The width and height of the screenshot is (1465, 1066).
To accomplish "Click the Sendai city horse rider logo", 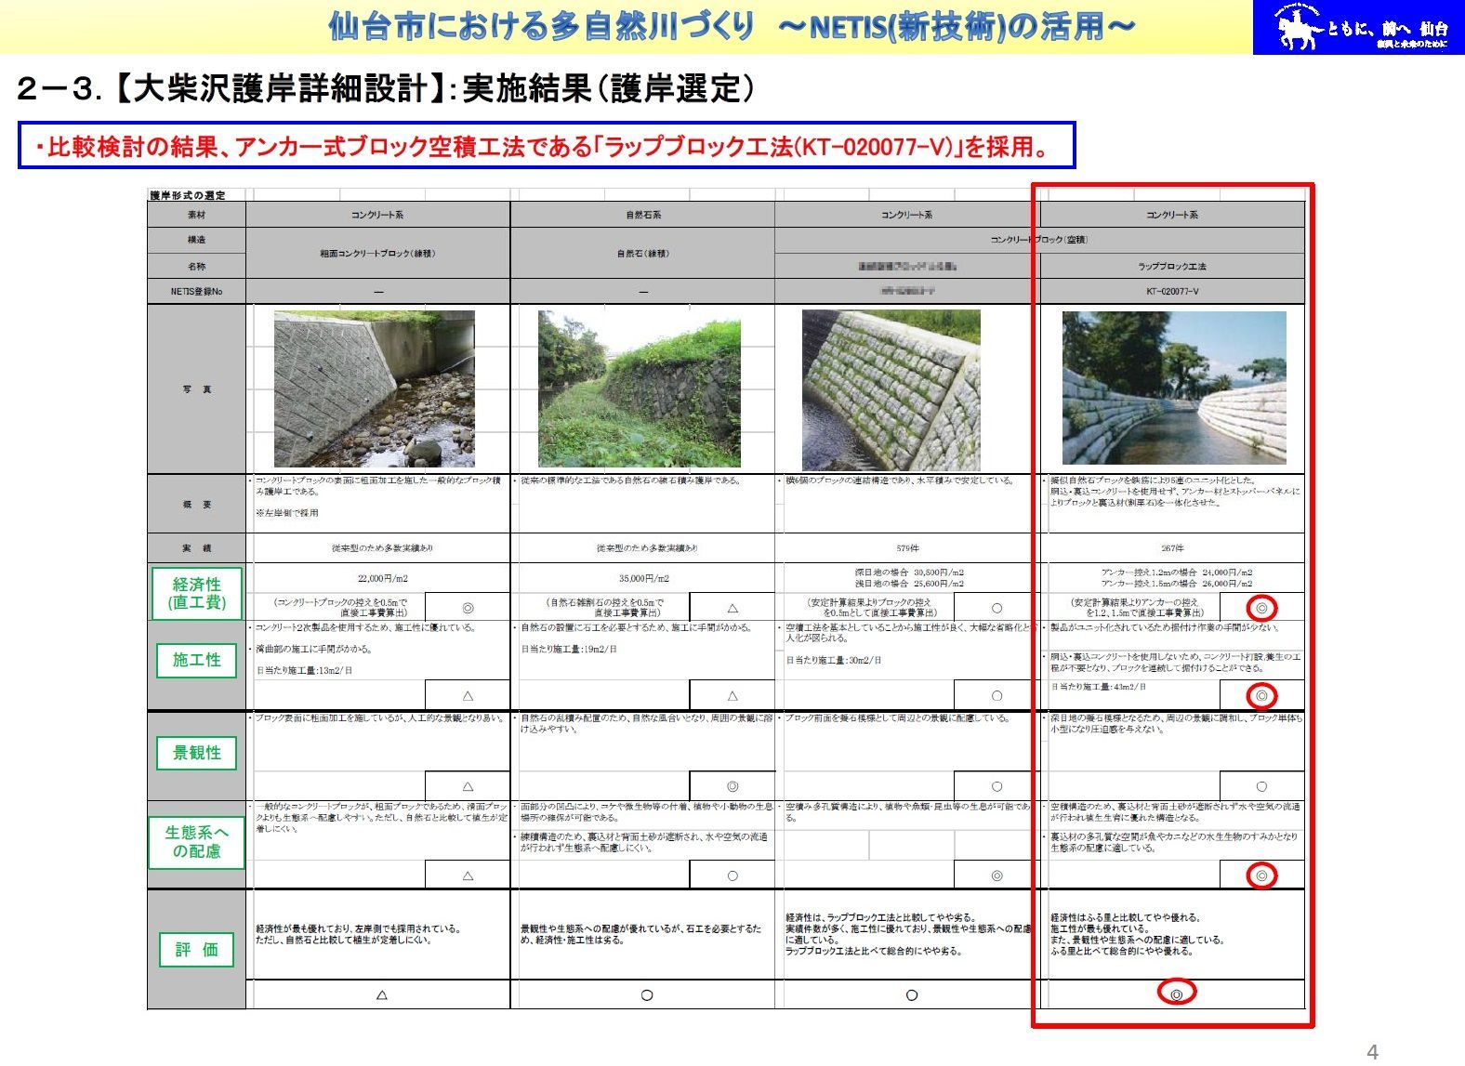I will [1300, 27].
